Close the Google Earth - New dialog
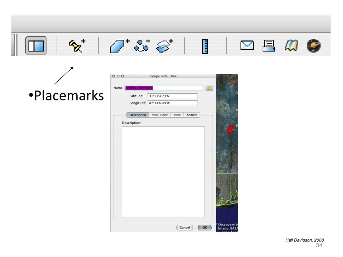The image size is (343, 257). (x=114, y=76)
